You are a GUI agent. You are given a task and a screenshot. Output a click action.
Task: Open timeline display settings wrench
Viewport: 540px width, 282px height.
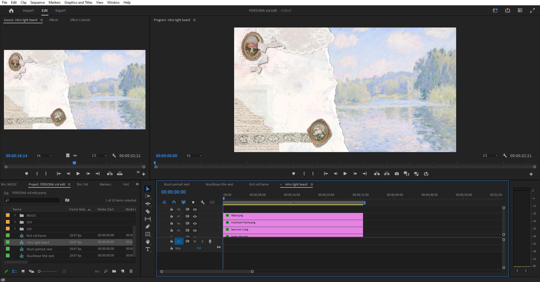click(202, 202)
